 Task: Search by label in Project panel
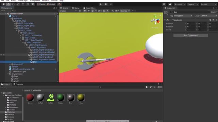[x=151, y=87]
